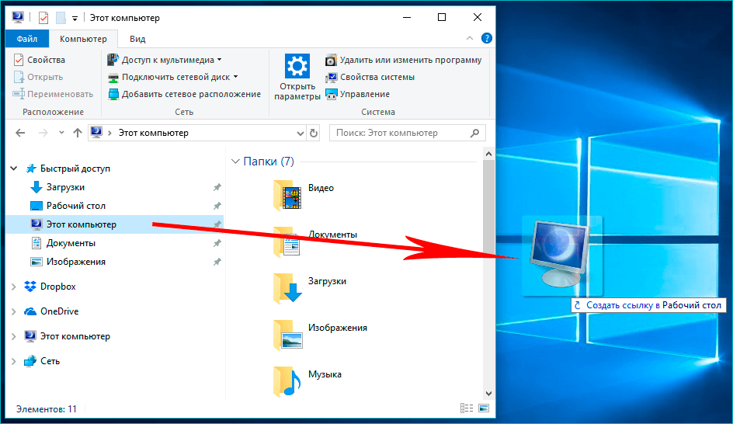733x424 pixels.
Task: Go up one level with Up arrow
Action: click(78, 133)
